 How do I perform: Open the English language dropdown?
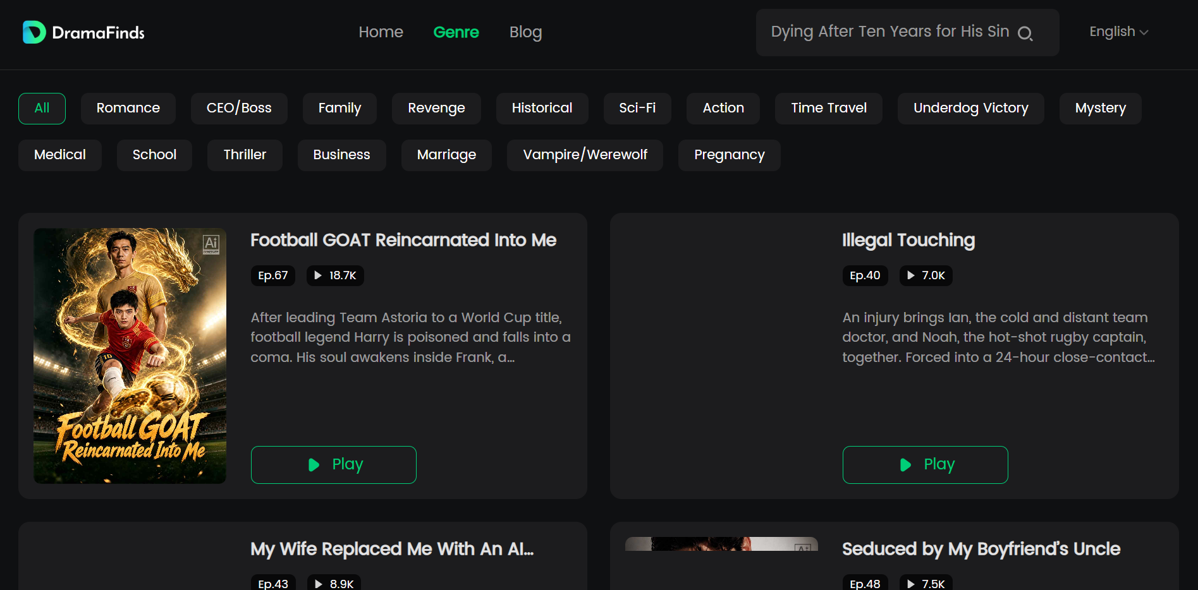tap(1118, 32)
